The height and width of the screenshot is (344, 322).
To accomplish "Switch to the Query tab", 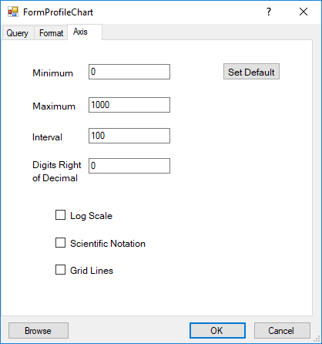I will tap(18, 33).
